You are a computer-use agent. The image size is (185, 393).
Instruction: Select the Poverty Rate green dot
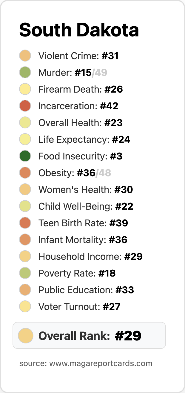25,273
